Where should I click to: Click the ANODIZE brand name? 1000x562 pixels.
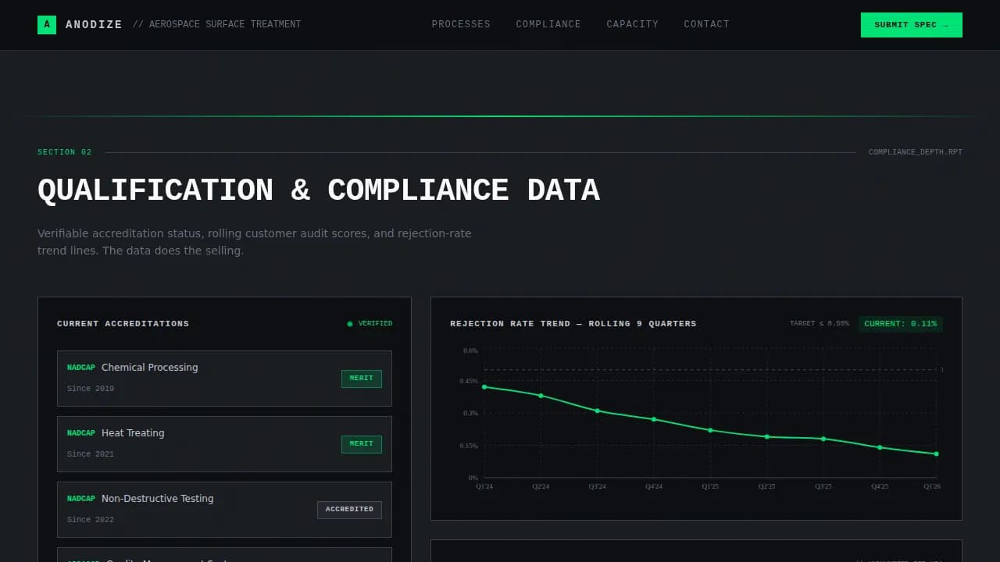pyautogui.click(x=94, y=25)
